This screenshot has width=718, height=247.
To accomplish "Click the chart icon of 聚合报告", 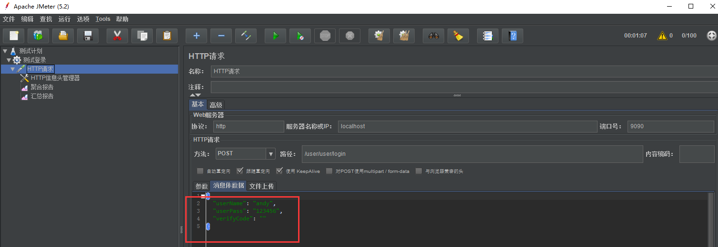I will [25, 87].
